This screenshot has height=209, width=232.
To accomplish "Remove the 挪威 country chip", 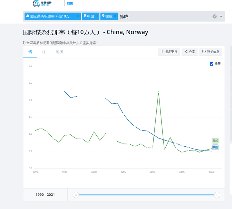I will tap(115, 16).
